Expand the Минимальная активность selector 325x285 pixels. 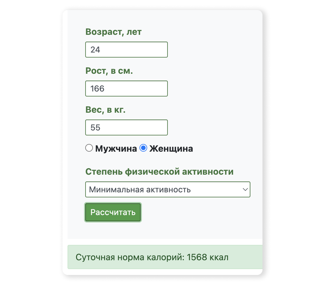[168, 189]
